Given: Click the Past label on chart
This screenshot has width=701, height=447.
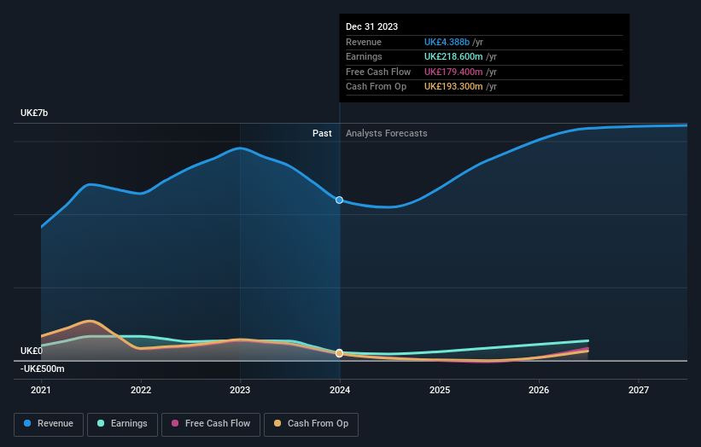Looking at the screenshot, I should pyautogui.click(x=322, y=134).
